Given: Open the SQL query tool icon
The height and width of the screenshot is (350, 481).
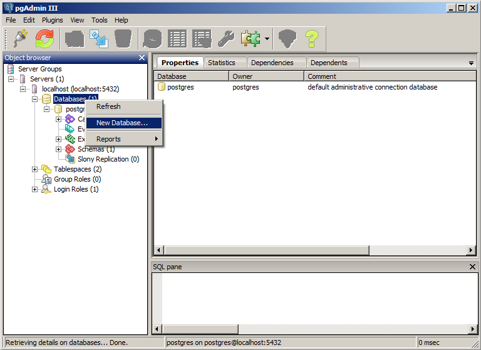Looking at the screenshot, I should coord(152,39).
